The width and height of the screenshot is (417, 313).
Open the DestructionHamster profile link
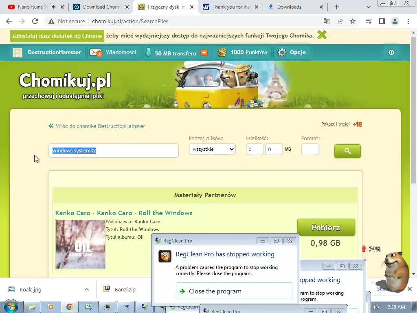(x=54, y=53)
